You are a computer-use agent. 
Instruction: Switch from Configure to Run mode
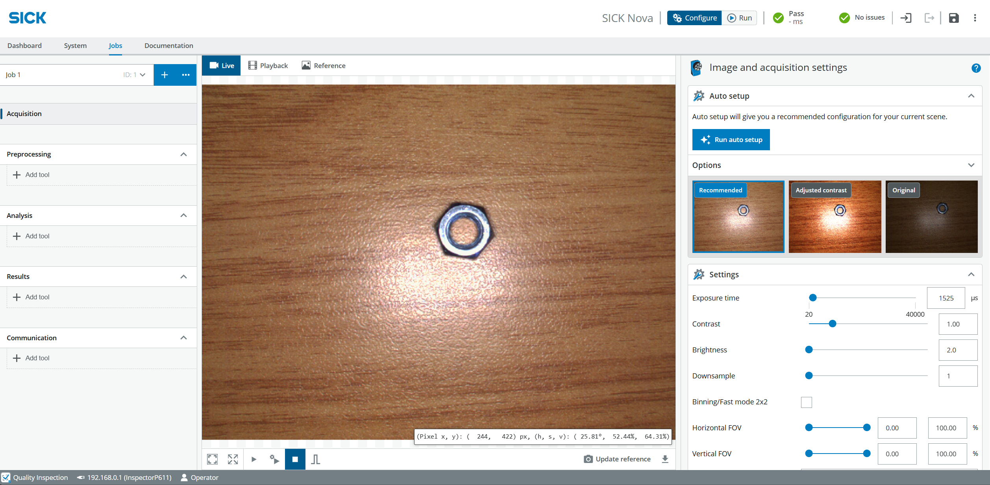pyautogui.click(x=739, y=18)
